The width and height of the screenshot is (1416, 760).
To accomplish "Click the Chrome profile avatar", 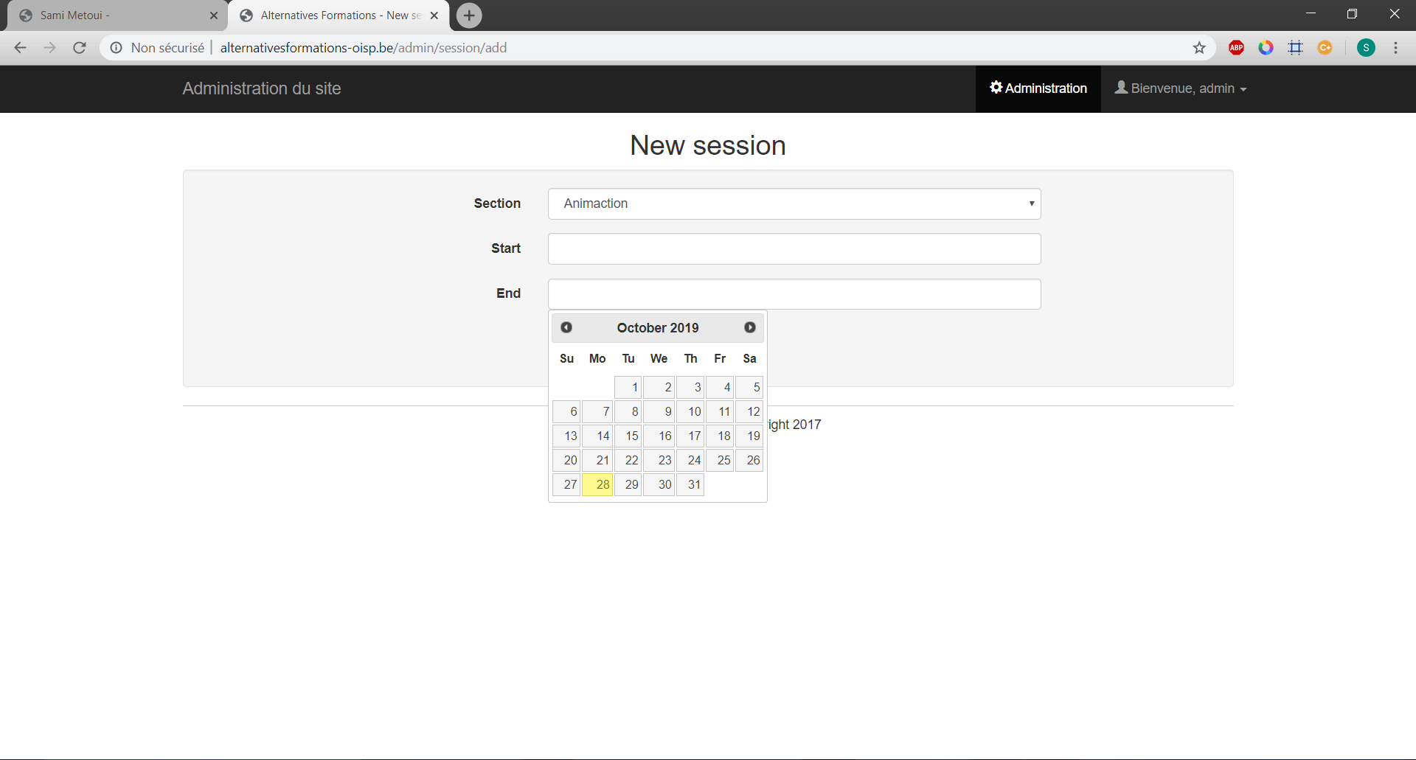I will point(1366,48).
